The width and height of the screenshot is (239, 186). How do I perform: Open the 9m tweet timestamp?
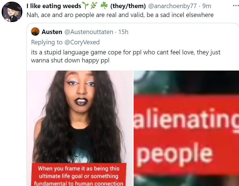pos(207,6)
